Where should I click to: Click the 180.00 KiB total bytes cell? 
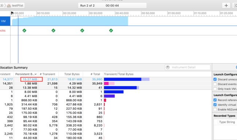(74, 138)
